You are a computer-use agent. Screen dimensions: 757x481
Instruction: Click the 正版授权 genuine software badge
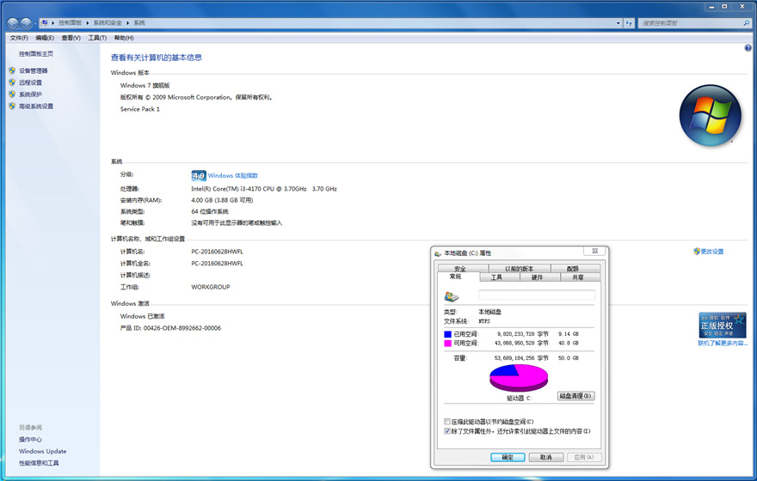pyautogui.click(x=723, y=326)
